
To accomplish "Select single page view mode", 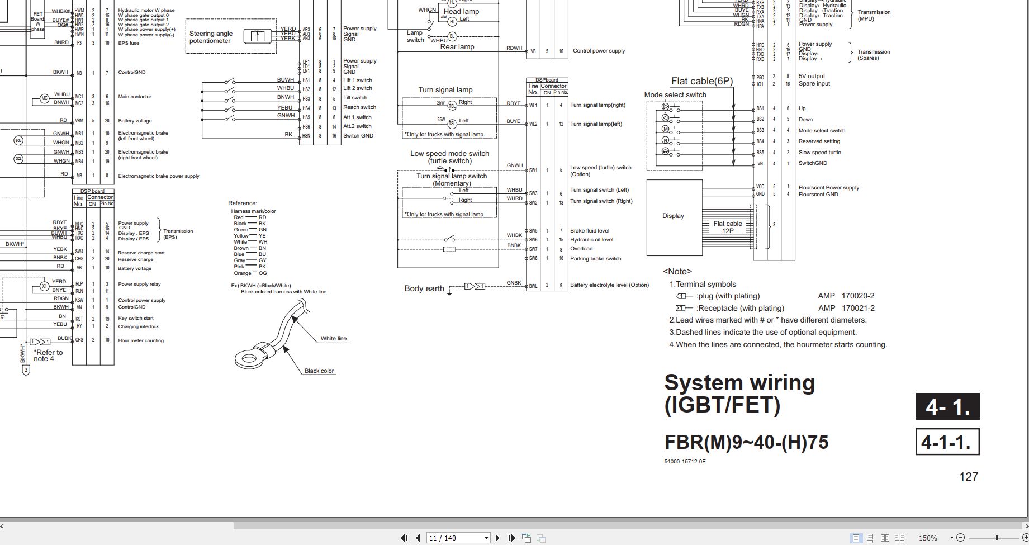I will [856, 538].
